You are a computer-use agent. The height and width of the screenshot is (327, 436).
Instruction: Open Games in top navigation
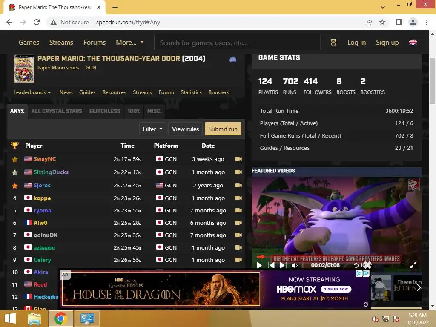click(29, 43)
